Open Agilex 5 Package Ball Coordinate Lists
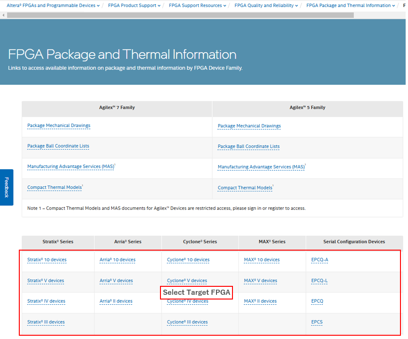 tap(248, 146)
